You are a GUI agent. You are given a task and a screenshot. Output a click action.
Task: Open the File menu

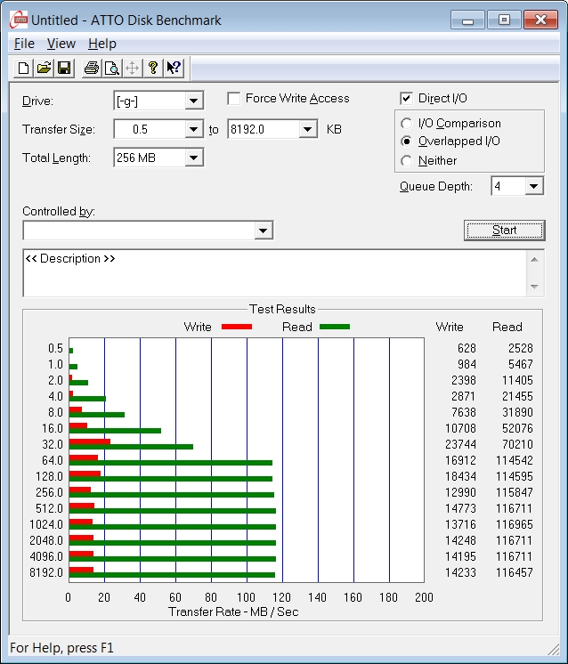click(x=24, y=44)
